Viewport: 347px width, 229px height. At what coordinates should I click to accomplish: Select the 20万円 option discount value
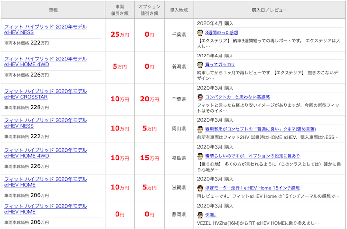click(149, 99)
